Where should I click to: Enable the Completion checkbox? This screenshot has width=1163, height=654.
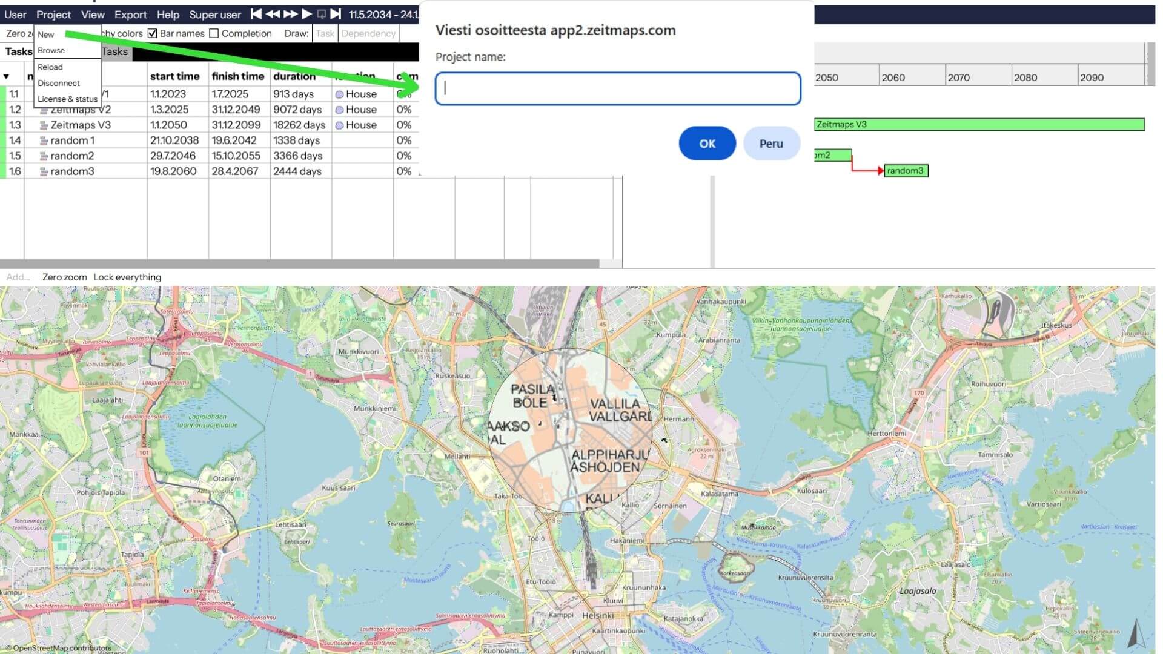click(214, 33)
